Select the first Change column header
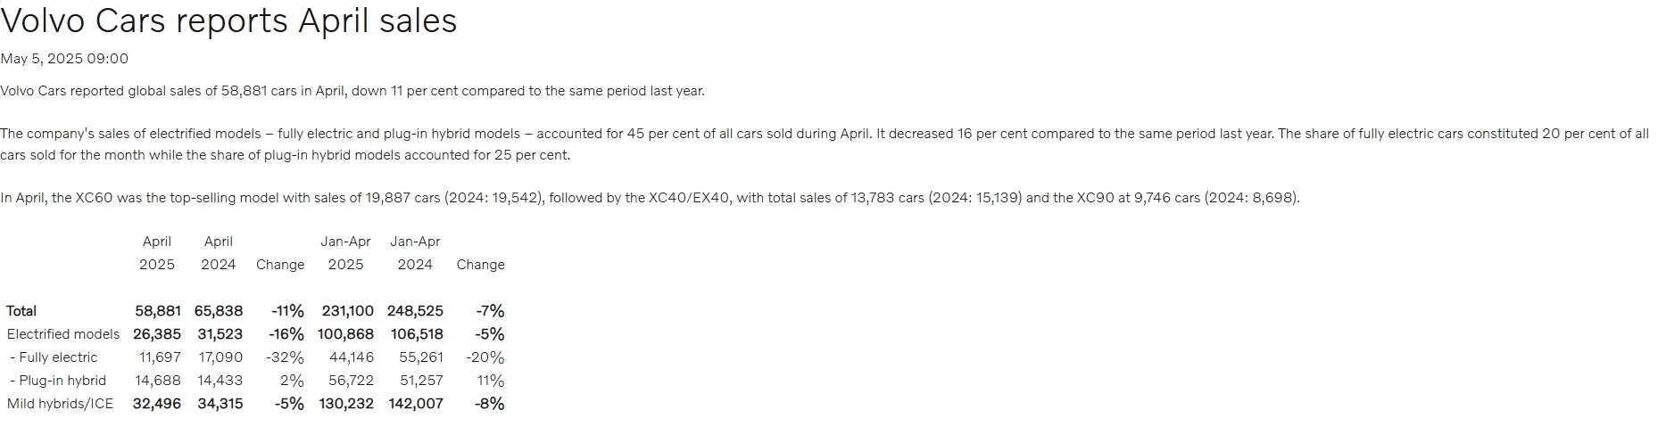The width and height of the screenshot is (1658, 443). [280, 265]
